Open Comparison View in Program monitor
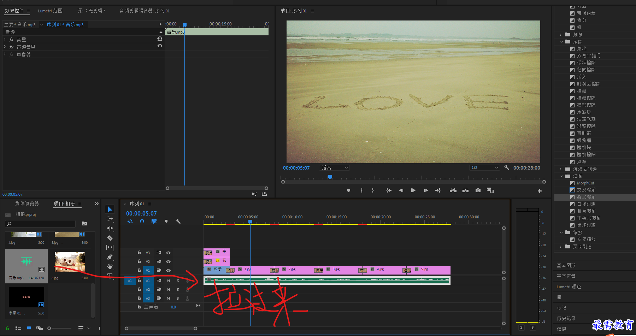636x336 pixels. click(x=490, y=190)
